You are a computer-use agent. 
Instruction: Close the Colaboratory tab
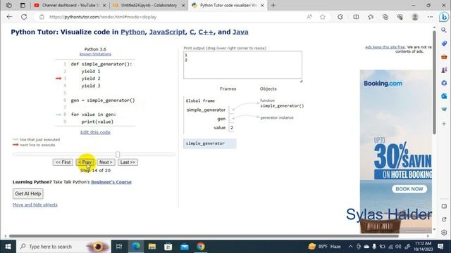183,5
